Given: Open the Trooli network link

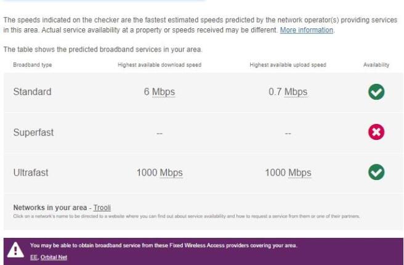Looking at the screenshot, I should (102, 208).
